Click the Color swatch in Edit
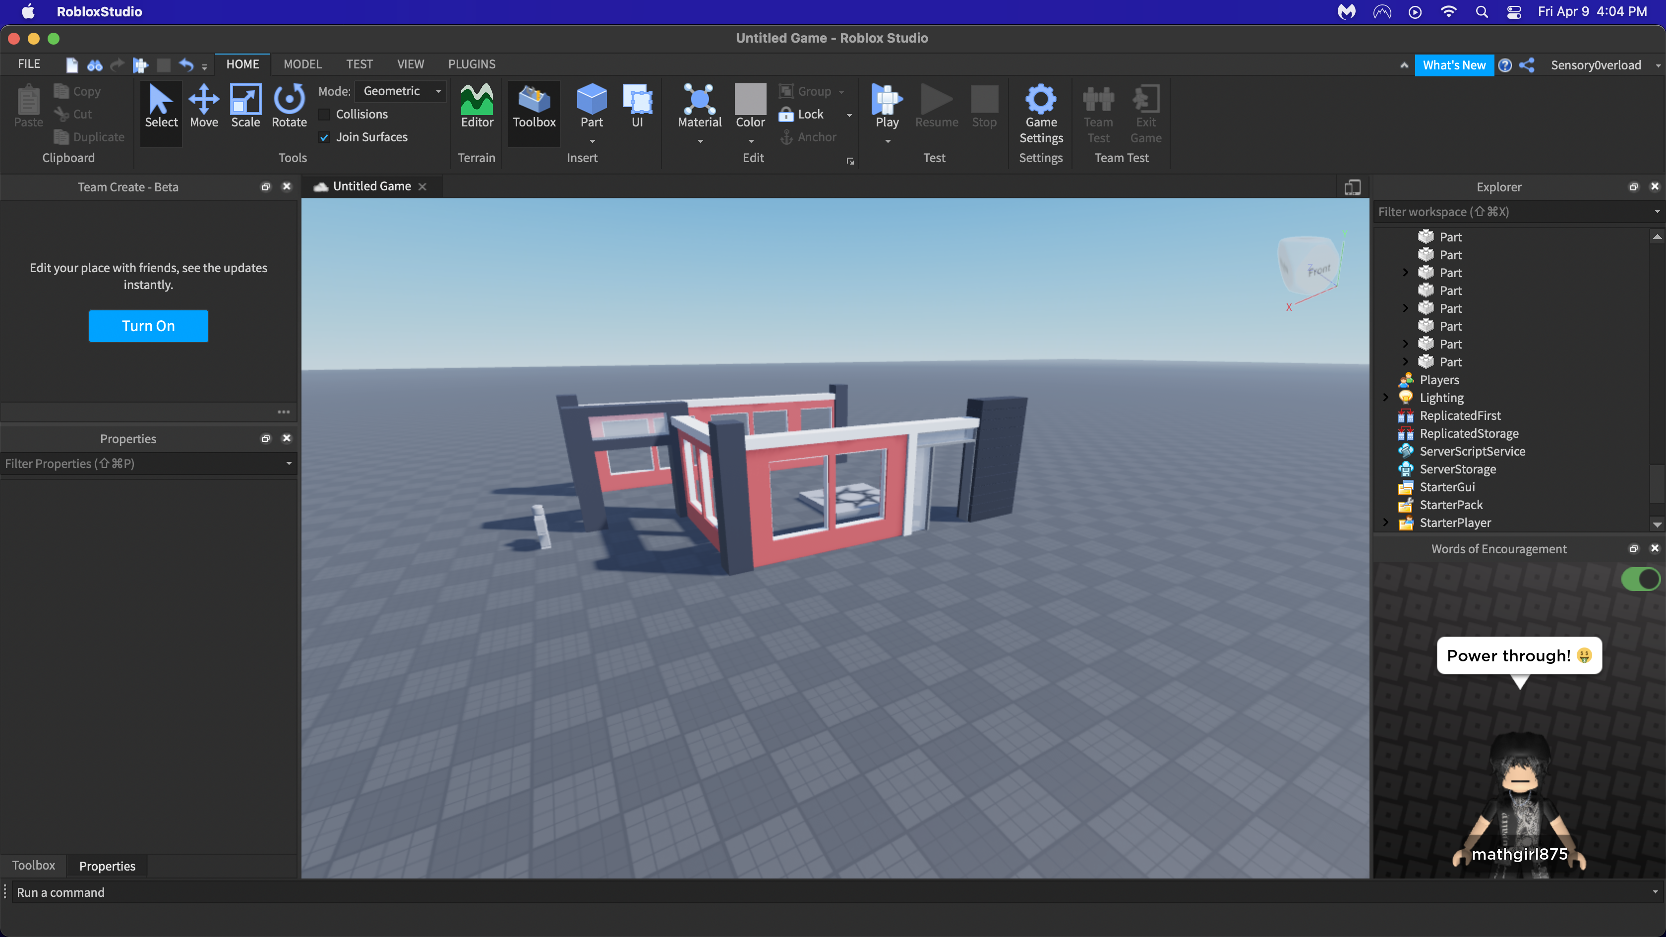The image size is (1666, 937). (x=750, y=99)
